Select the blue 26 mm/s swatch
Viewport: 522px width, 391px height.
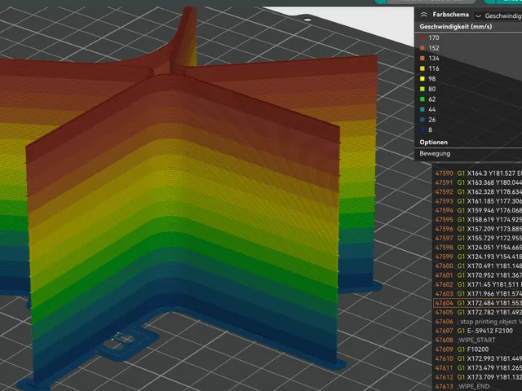[x=422, y=120]
